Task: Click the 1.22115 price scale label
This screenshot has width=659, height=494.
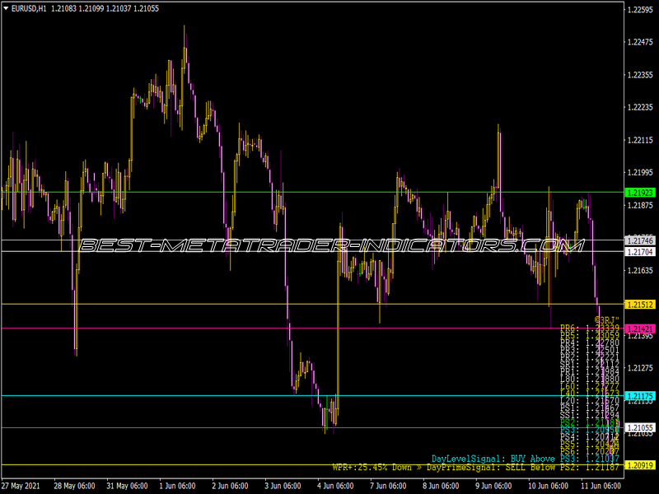Action: point(640,140)
